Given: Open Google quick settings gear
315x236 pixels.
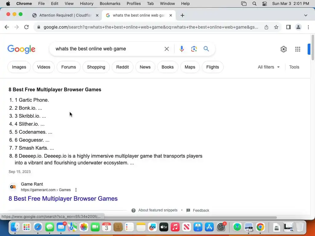Looking at the screenshot, I should (x=283, y=49).
